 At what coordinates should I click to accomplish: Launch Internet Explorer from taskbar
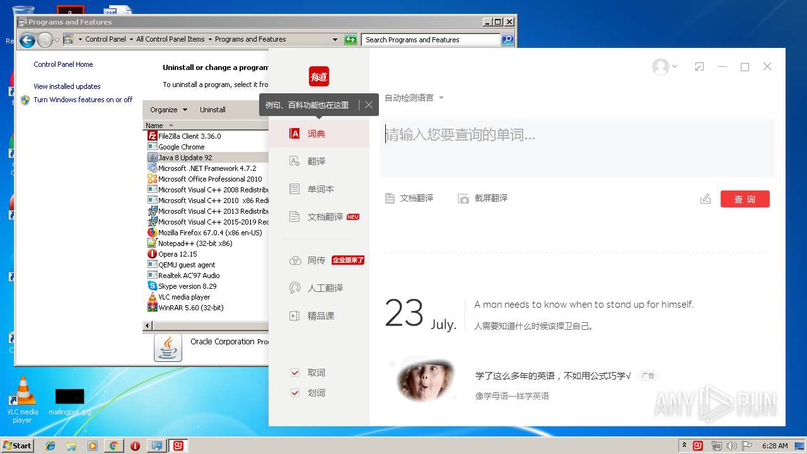[x=50, y=446]
